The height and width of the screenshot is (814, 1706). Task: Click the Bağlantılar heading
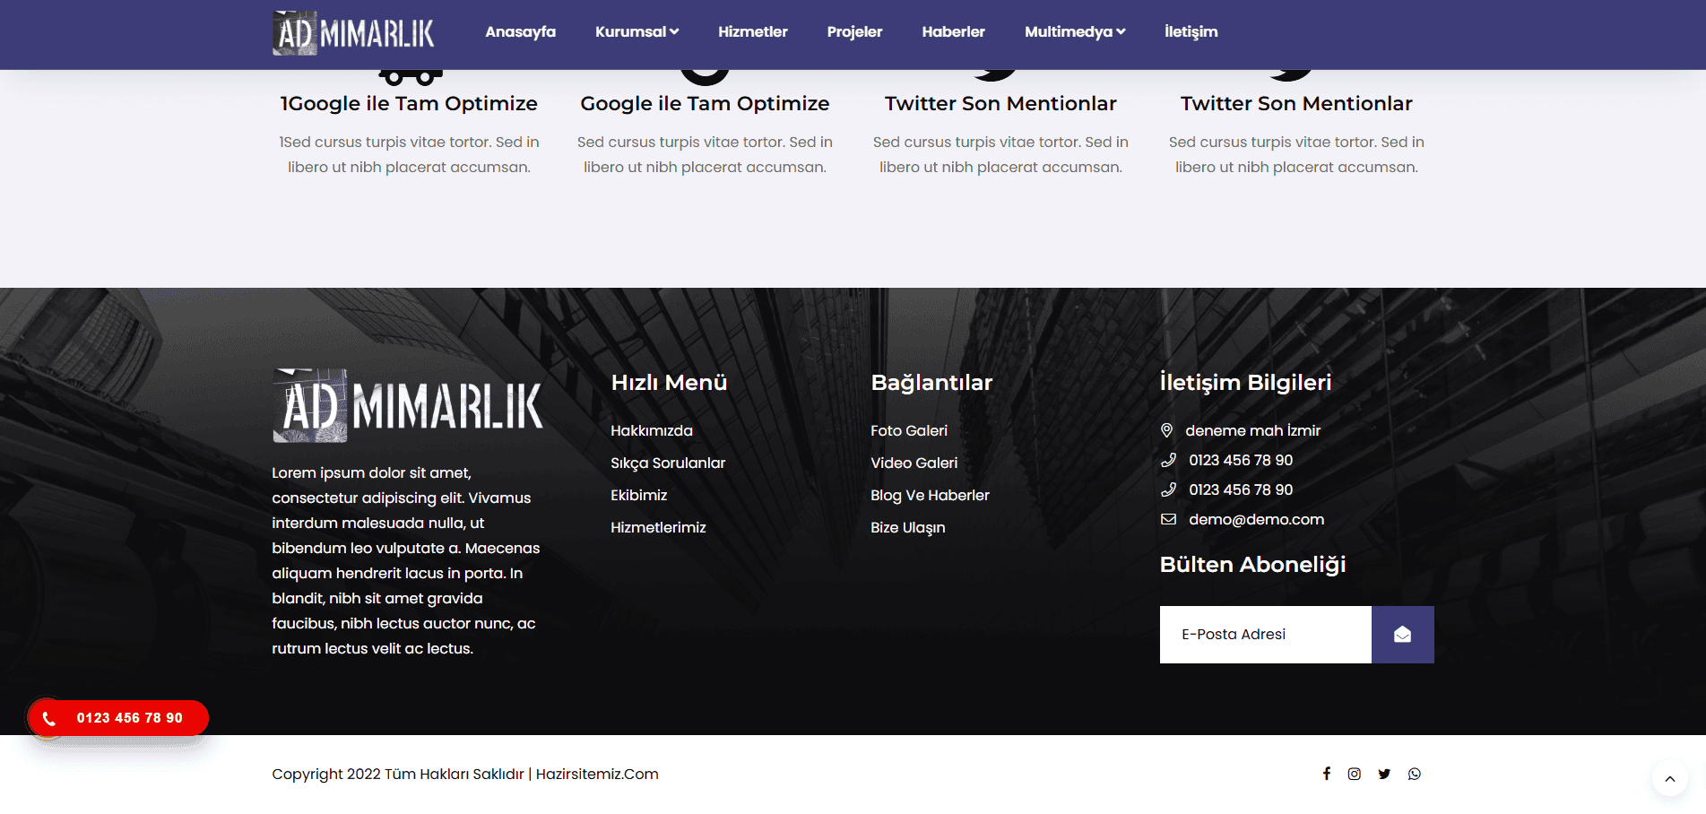click(x=931, y=383)
